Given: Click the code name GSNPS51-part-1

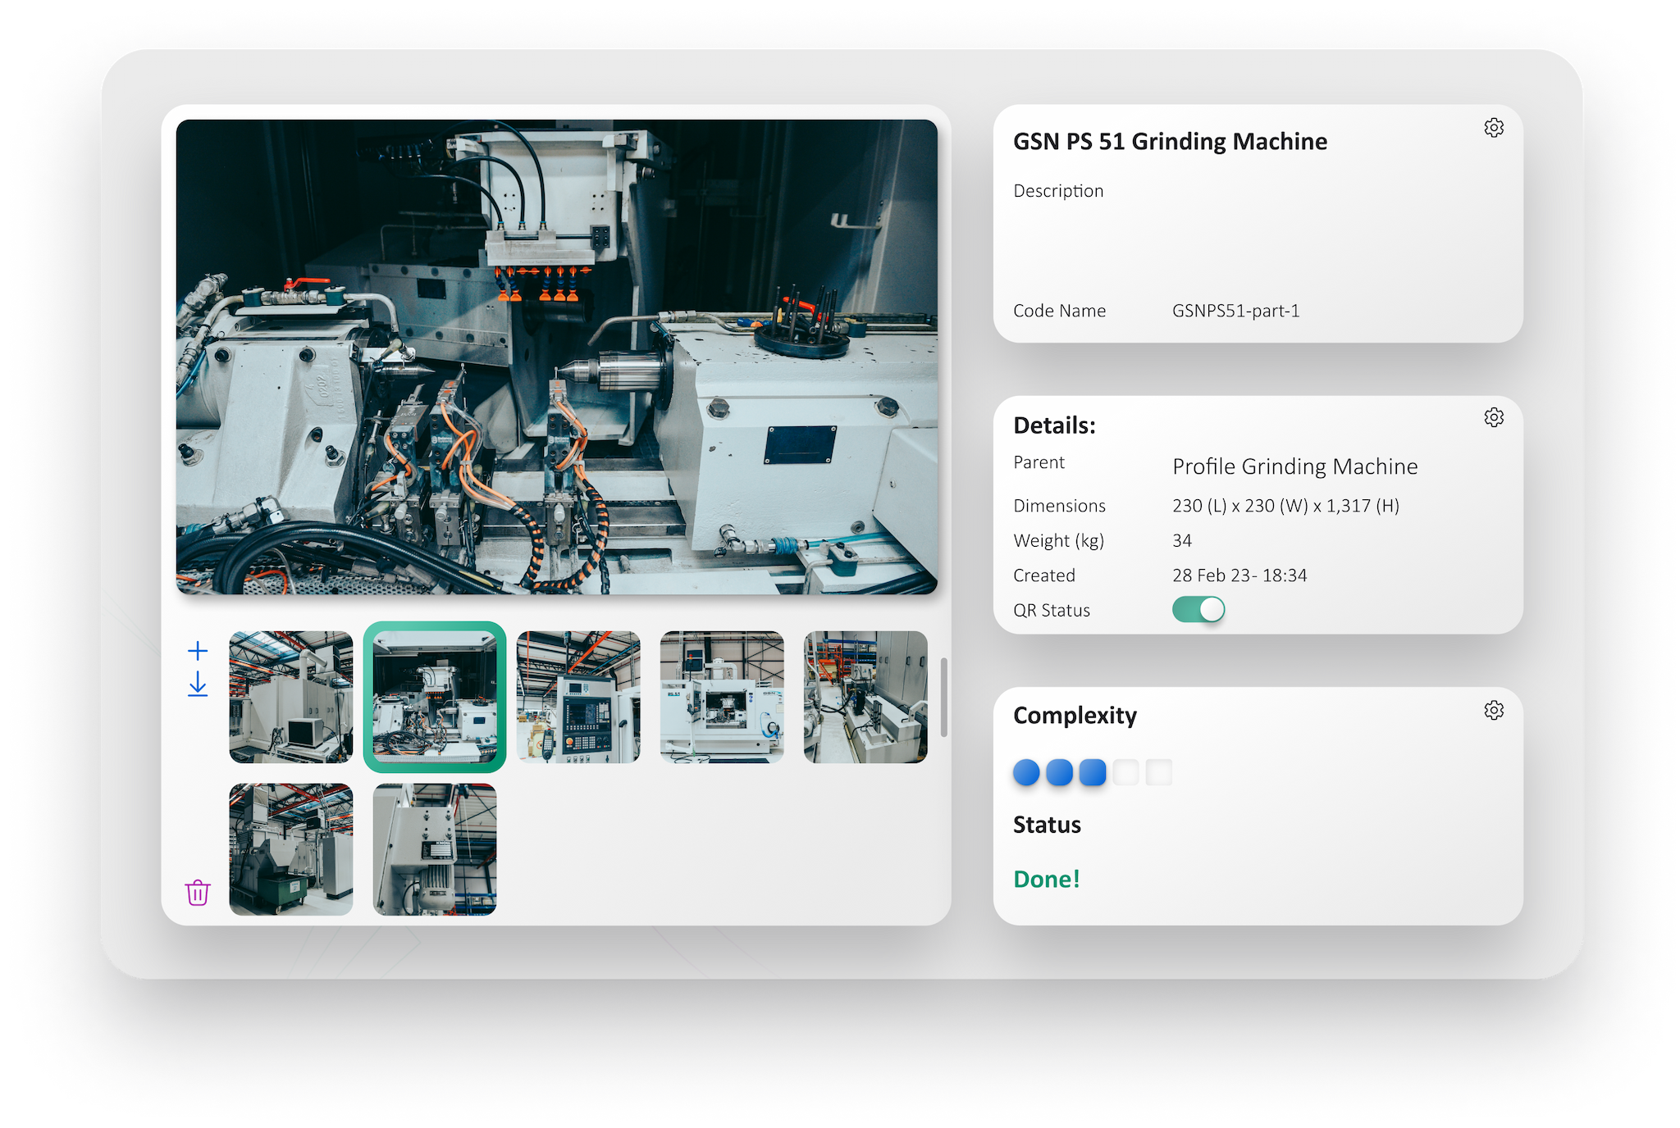Looking at the screenshot, I should pos(1236,311).
